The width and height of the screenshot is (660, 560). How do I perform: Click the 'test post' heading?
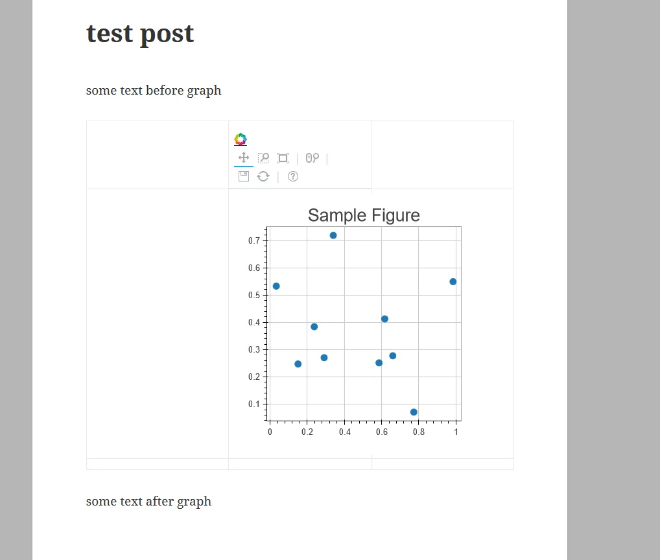click(x=140, y=34)
